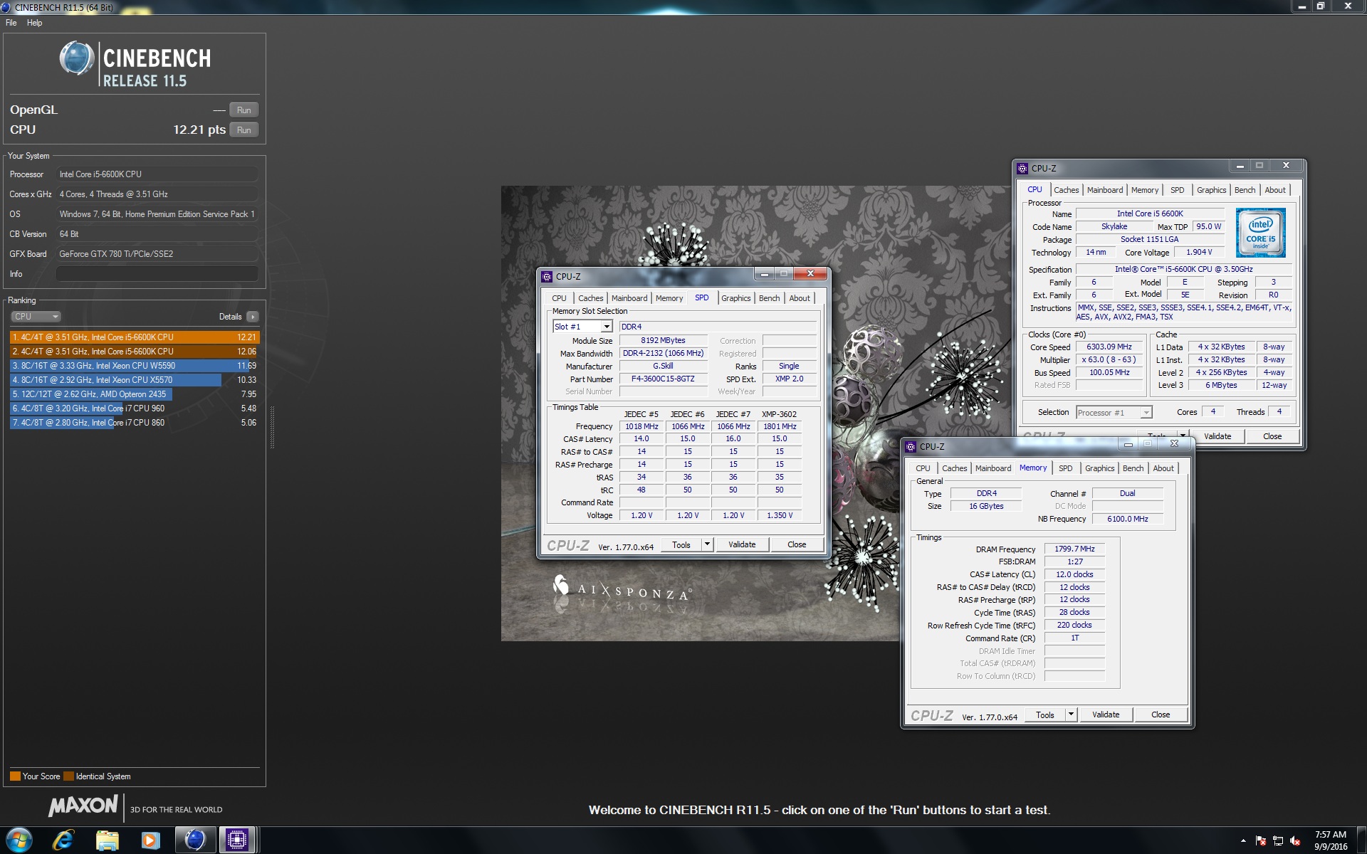Click the XMP-3602 column header
Viewport: 1367px width, 854px height.
[x=779, y=414]
